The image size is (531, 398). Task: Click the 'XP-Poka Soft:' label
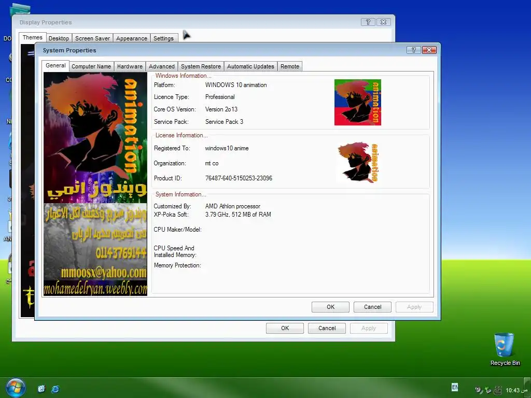pos(171,214)
